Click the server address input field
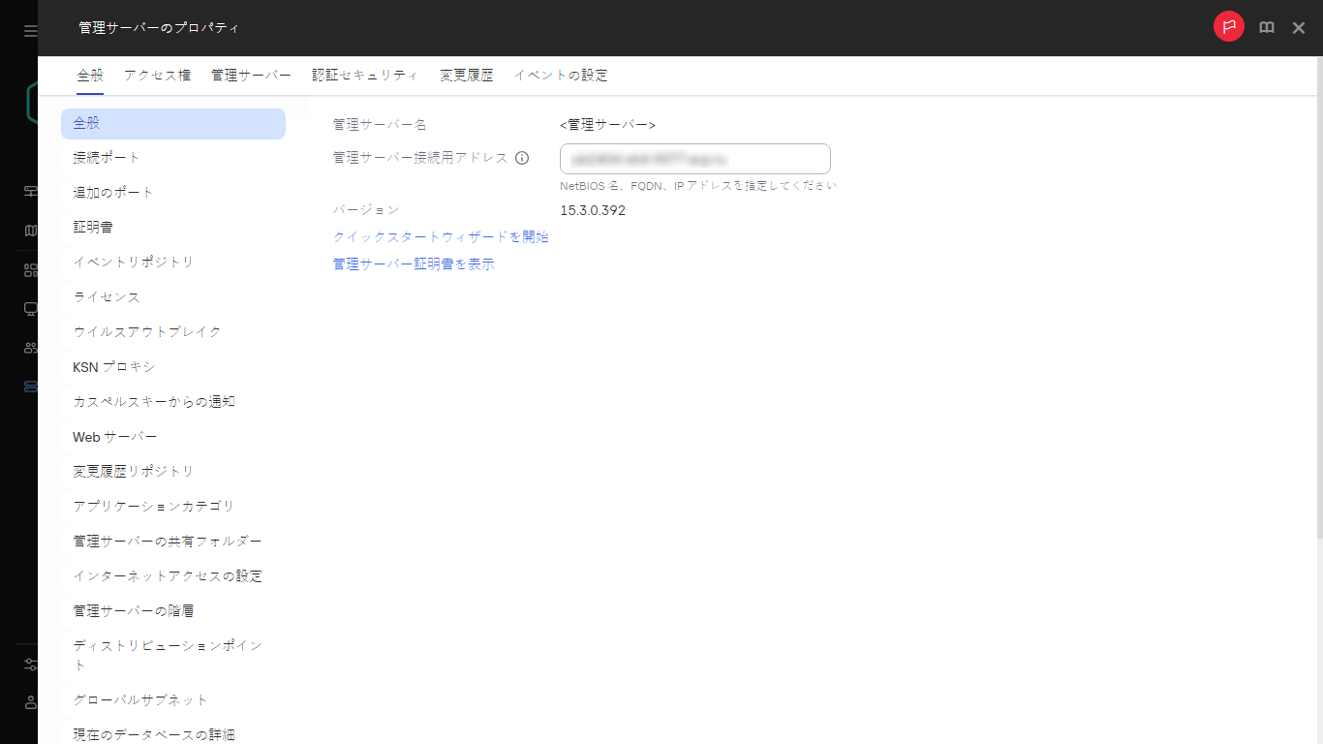Viewport: 1323px width, 744px height. (694, 158)
